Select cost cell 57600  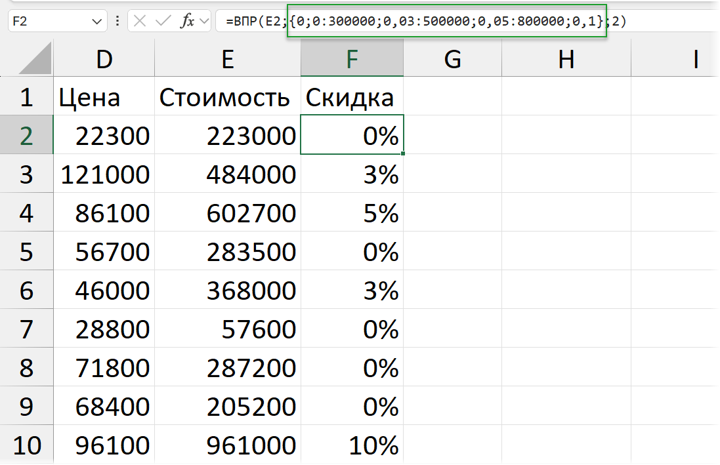(x=228, y=328)
